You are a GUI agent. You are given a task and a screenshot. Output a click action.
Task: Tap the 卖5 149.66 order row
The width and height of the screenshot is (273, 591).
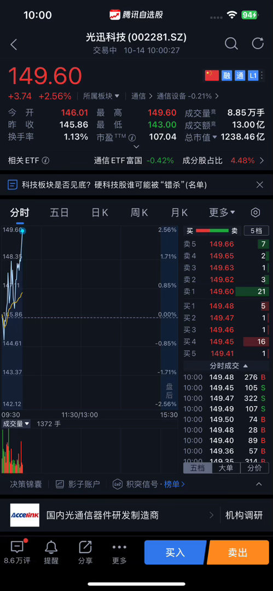(x=226, y=244)
